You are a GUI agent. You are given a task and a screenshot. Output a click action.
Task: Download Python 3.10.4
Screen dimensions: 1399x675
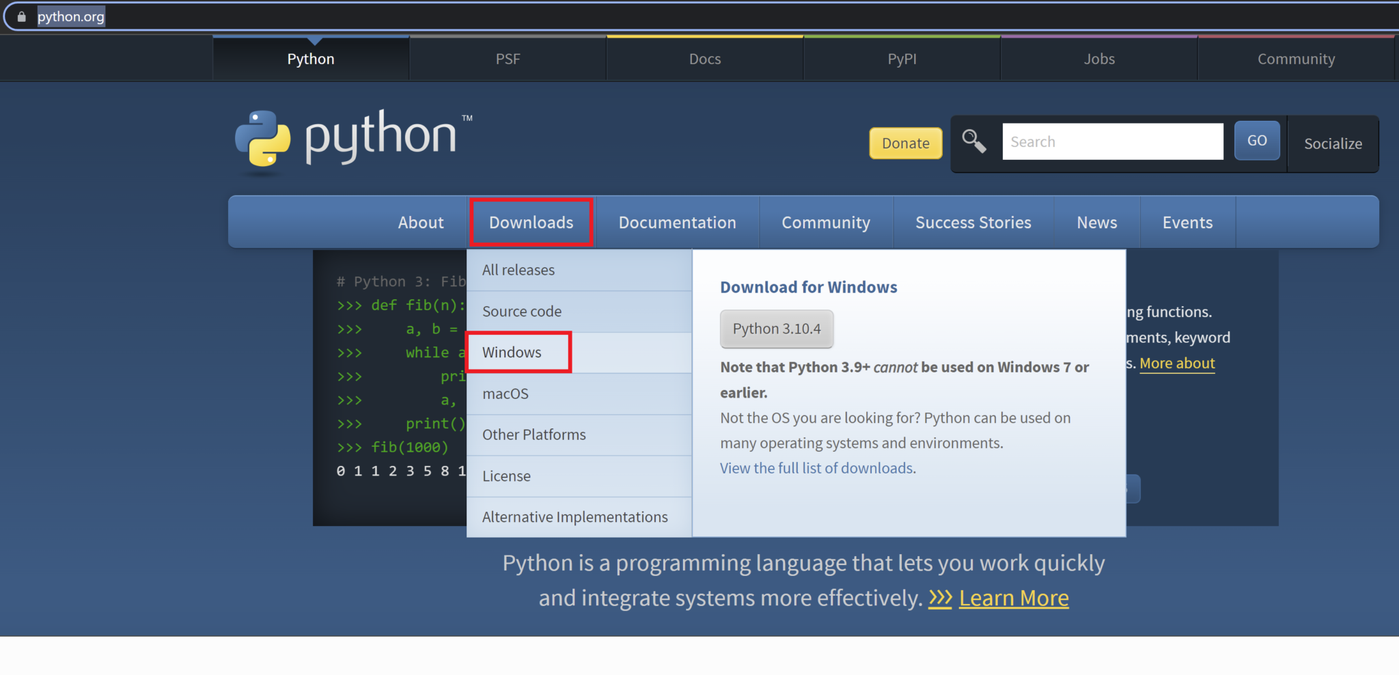[777, 329]
